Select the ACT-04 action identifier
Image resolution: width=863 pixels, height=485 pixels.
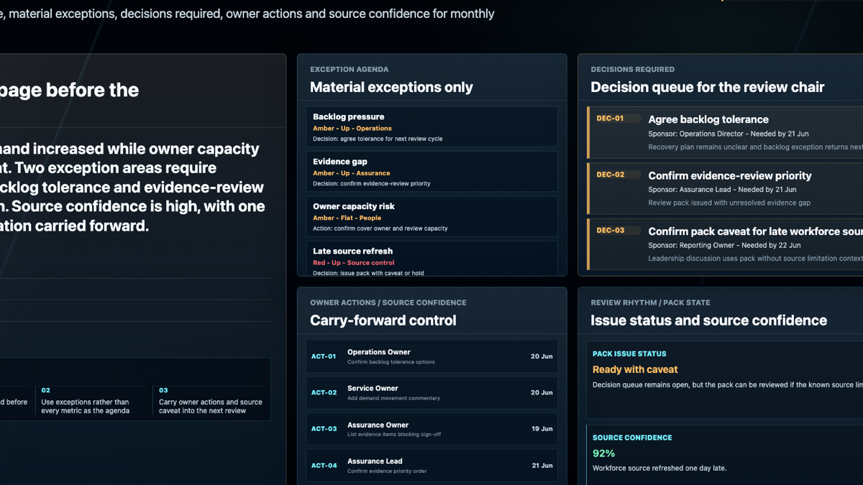pyautogui.click(x=324, y=465)
